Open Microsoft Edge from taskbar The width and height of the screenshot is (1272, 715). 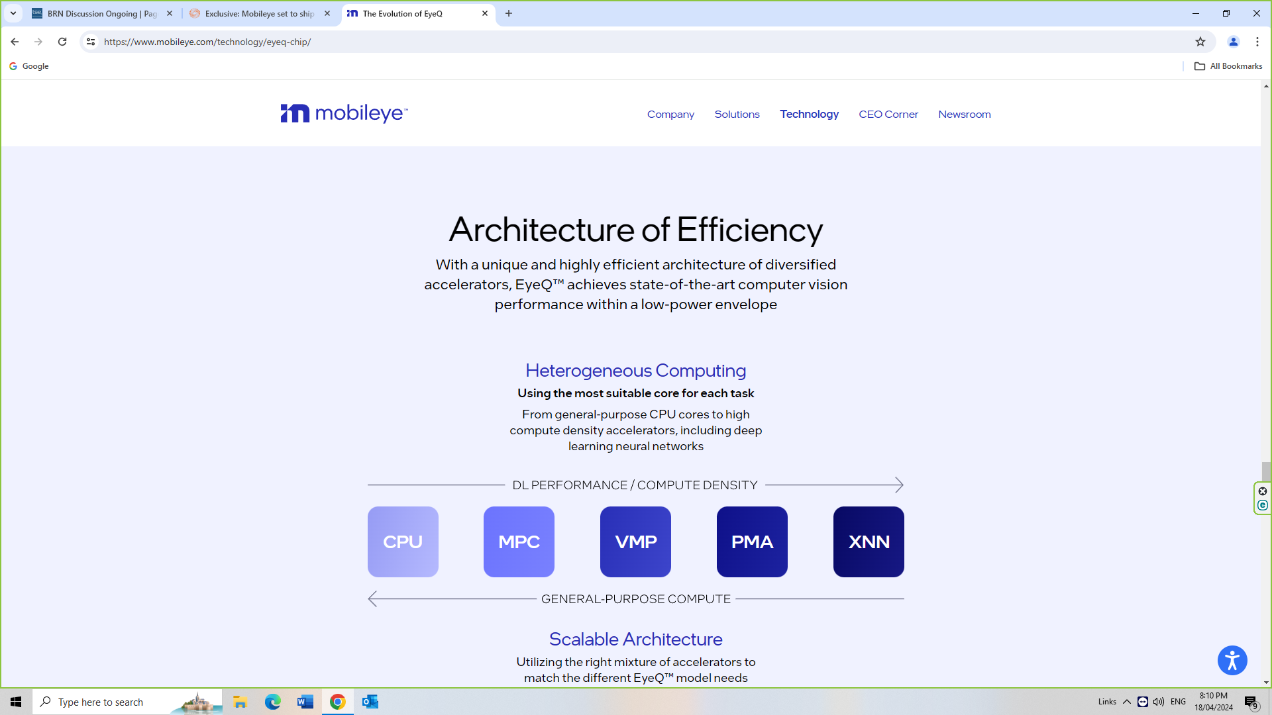point(272,702)
